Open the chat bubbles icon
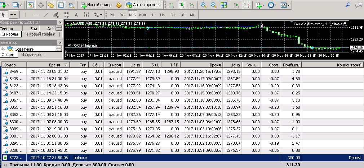This screenshot has width=364, height=168. click(359, 5)
